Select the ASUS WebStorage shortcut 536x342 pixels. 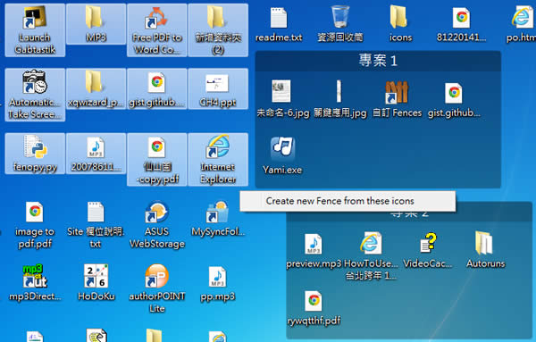tap(157, 225)
